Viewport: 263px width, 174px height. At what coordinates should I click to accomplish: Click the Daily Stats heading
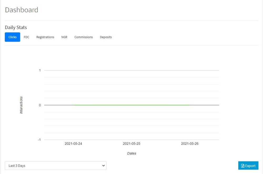point(16,27)
